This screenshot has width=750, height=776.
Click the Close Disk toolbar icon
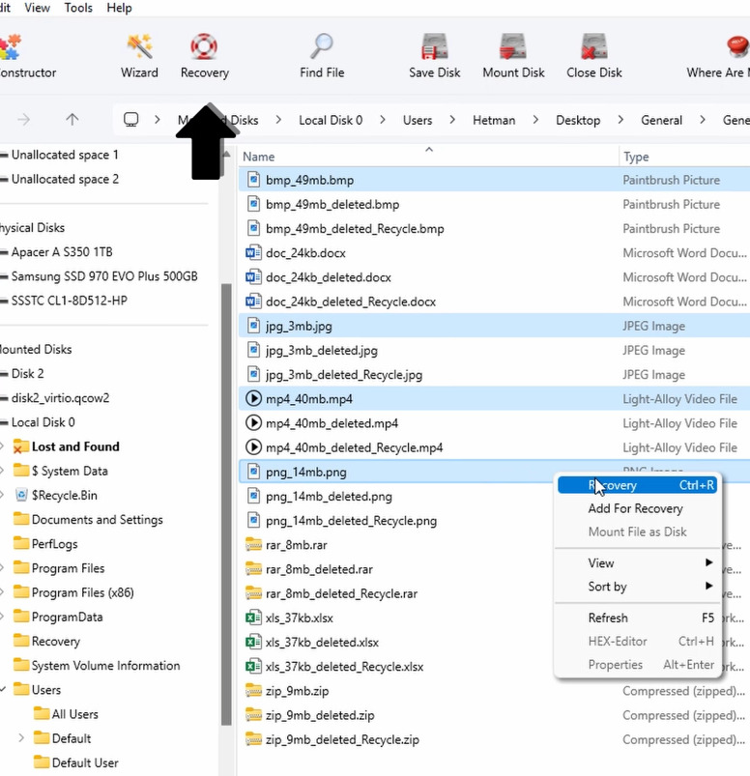click(x=594, y=46)
